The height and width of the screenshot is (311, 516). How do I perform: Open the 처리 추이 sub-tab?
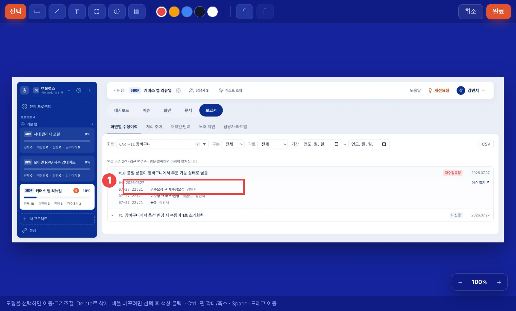click(x=154, y=127)
